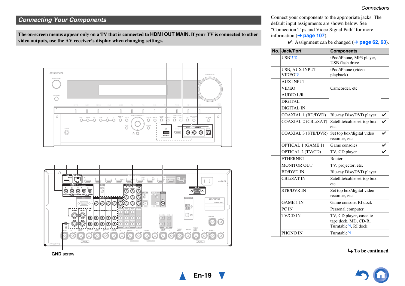Open the page 63 link

pos(383,42)
